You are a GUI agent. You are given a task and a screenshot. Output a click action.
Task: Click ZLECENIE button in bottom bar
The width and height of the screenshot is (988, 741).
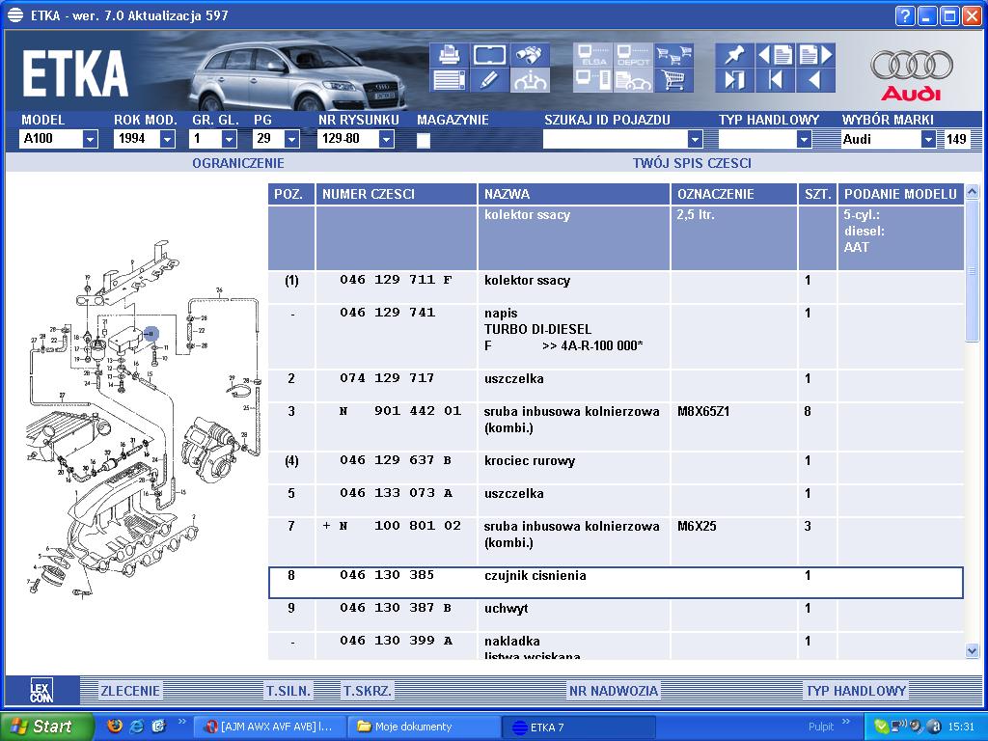[130, 691]
